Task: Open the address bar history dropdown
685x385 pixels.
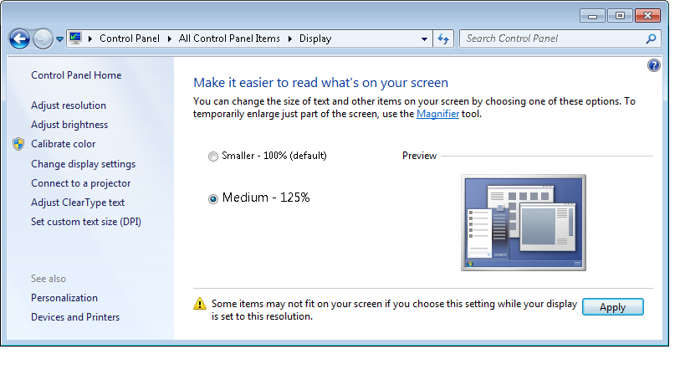Action: [424, 38]
